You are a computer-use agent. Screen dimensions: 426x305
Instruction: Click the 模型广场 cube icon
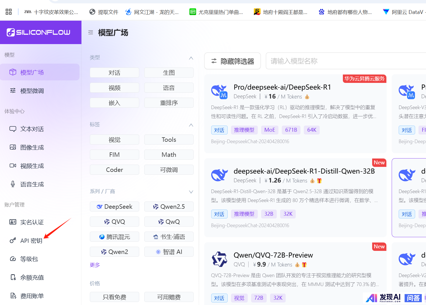(x=13, y=72)
